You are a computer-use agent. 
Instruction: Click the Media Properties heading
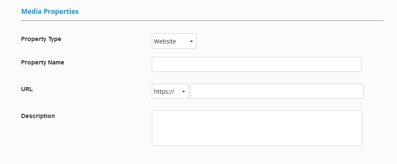tap(50, 11)
